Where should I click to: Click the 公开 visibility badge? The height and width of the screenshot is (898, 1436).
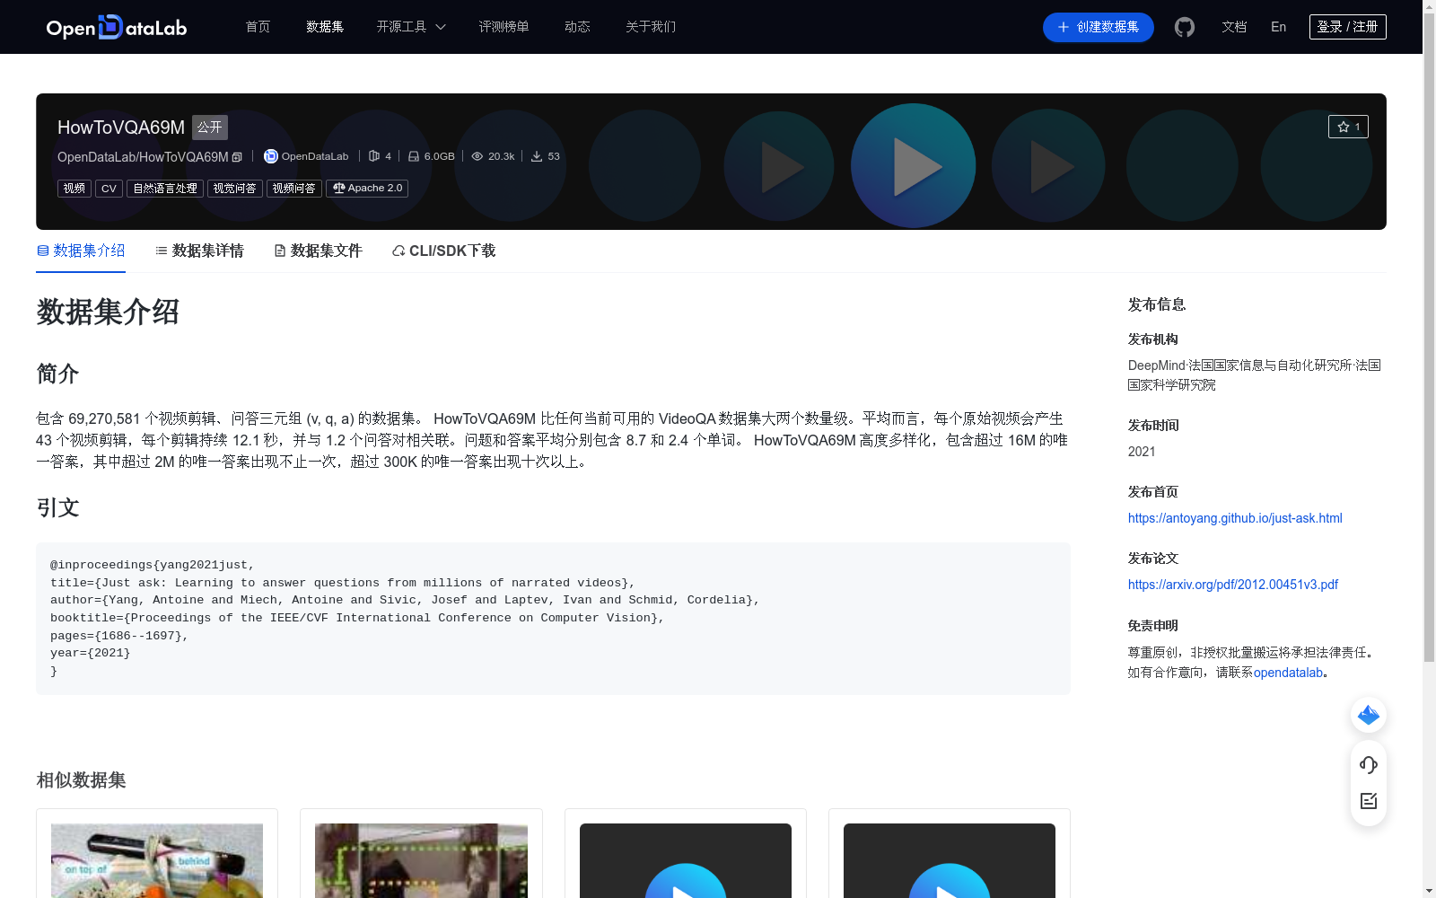(210, 128)
